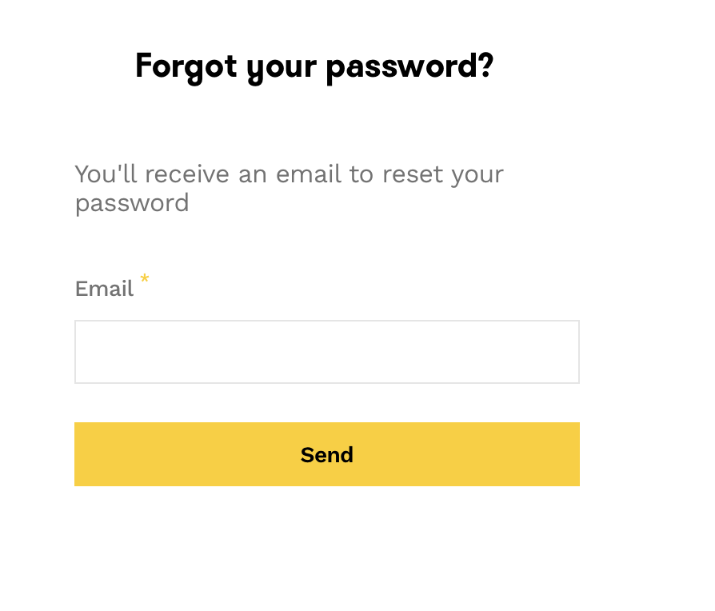The height and width of the screenshot is (611, 715).
Task: Focus the empty email text box
Action: pyautogui.click(x=326, y=352)
